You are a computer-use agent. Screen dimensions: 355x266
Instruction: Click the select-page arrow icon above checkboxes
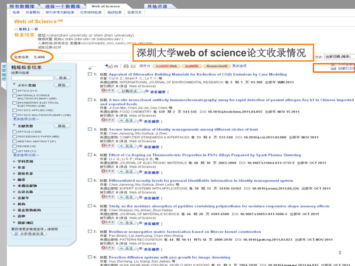[x=91, y=68]
